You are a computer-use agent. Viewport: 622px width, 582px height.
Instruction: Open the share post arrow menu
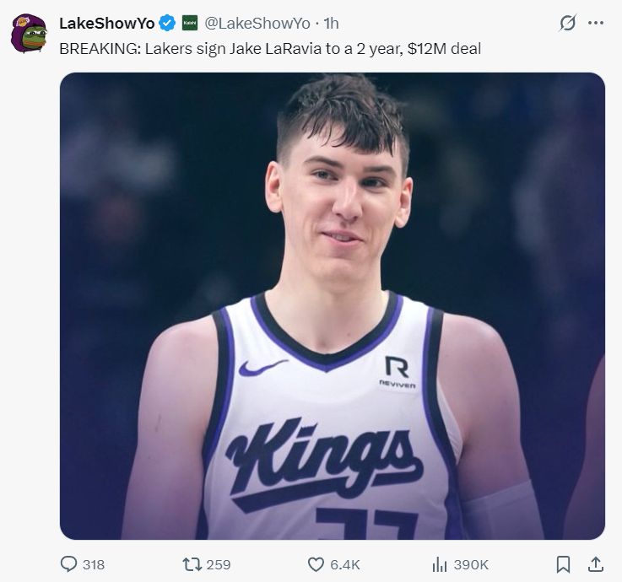pyautogui.click(x=595, y=564)
